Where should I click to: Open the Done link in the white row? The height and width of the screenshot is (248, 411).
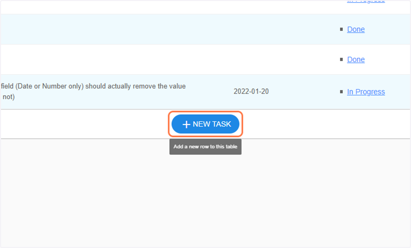pos(356,60)
